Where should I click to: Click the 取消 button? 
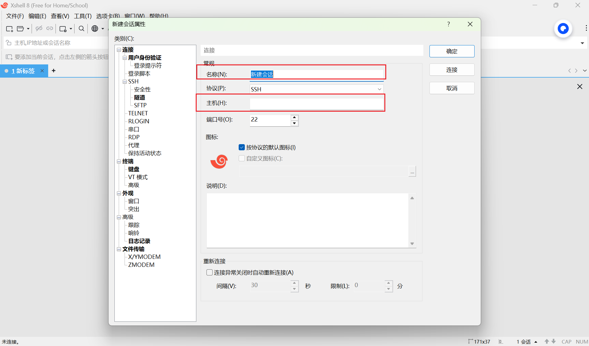click(452, 88)
